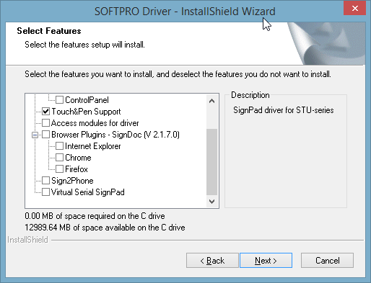This screenshot has width=371, height=283.
Task: Select the Access modules for driver label
Action: 95,123
